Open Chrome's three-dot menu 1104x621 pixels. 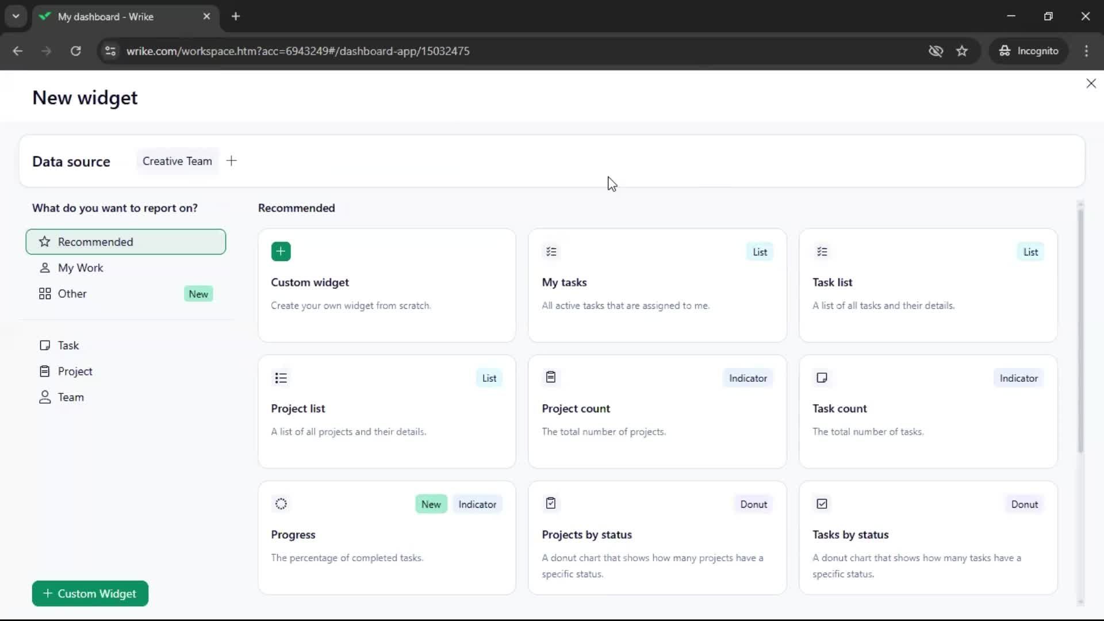pos(1086,51)
